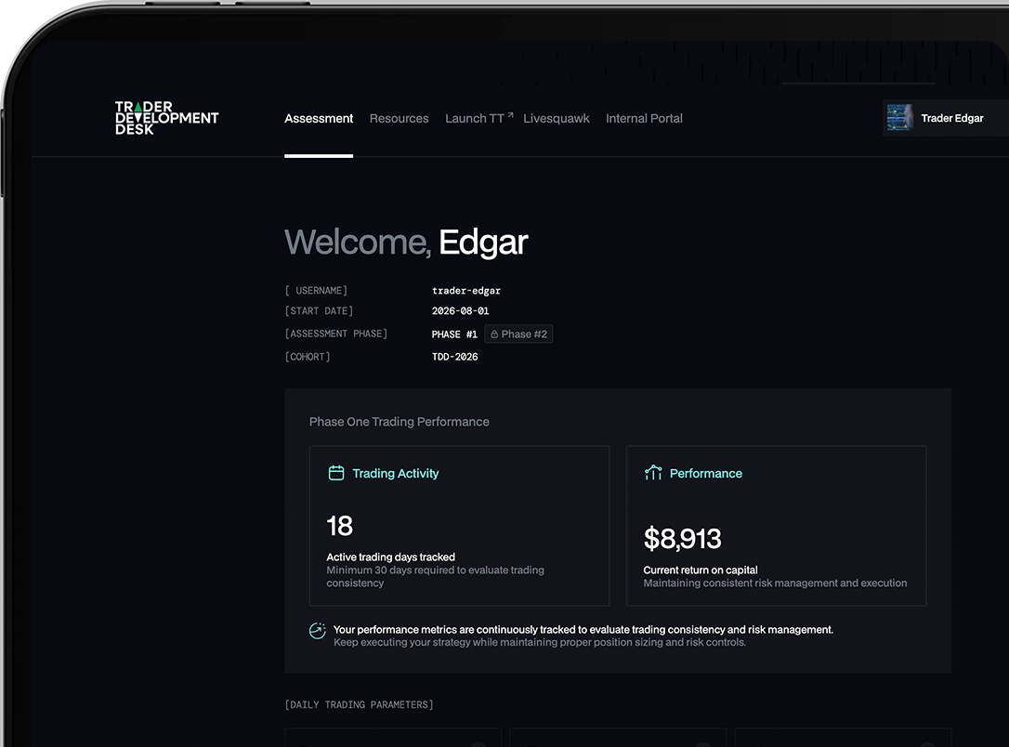Click the Active trading days tracked label
1009x747 pixels.
point(390,557)
